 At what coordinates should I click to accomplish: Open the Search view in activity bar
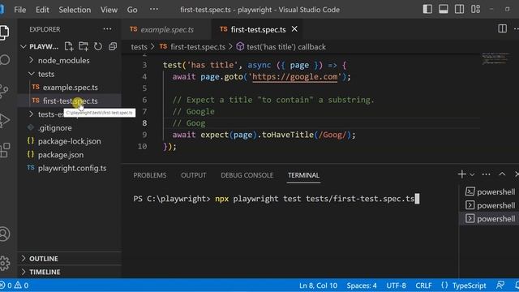coord(5,60)
